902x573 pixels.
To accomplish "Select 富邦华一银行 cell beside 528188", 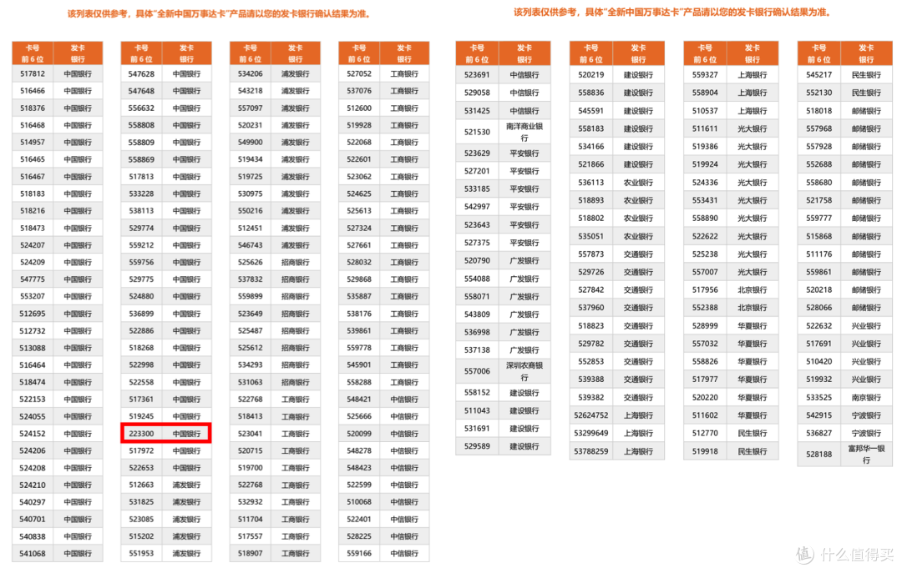I will coord(866,454).
